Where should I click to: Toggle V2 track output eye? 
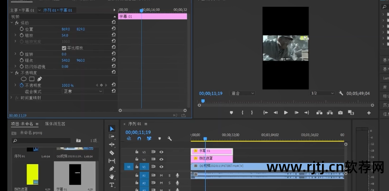(161, 159)
